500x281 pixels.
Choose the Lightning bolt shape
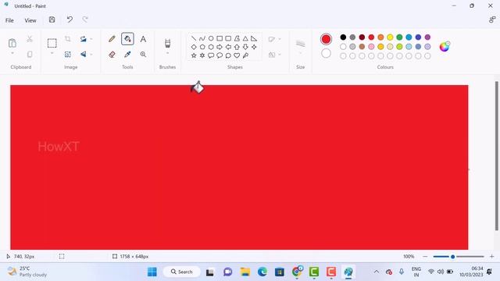(245, 55)
